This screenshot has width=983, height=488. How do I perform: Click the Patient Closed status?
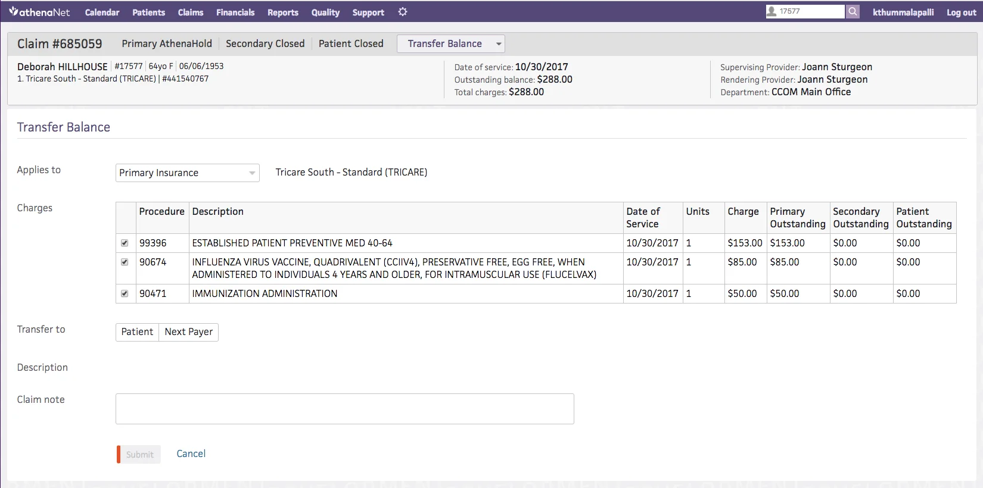tap(351, 43)
